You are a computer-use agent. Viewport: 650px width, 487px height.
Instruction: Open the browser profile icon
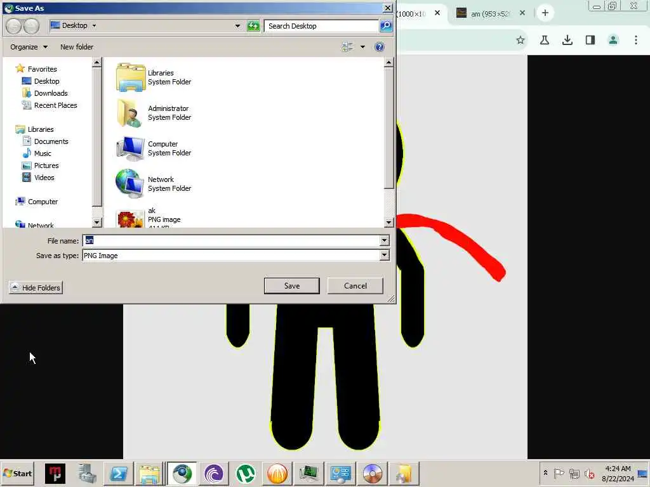(x=613, y=40)
